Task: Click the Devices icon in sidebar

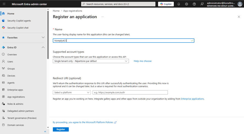Action: 3,76
